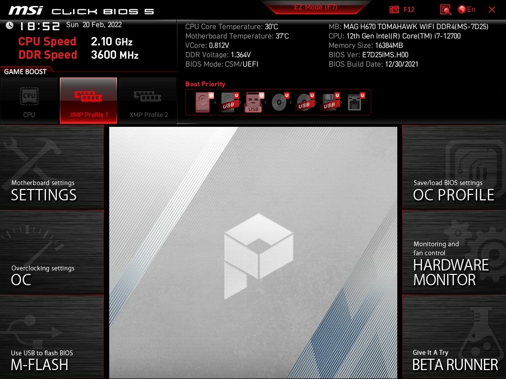The height and width of the screenshot is (379, 506).
Task: Click the date Sun 20 Feb, 2022
Action: (94, 25)
